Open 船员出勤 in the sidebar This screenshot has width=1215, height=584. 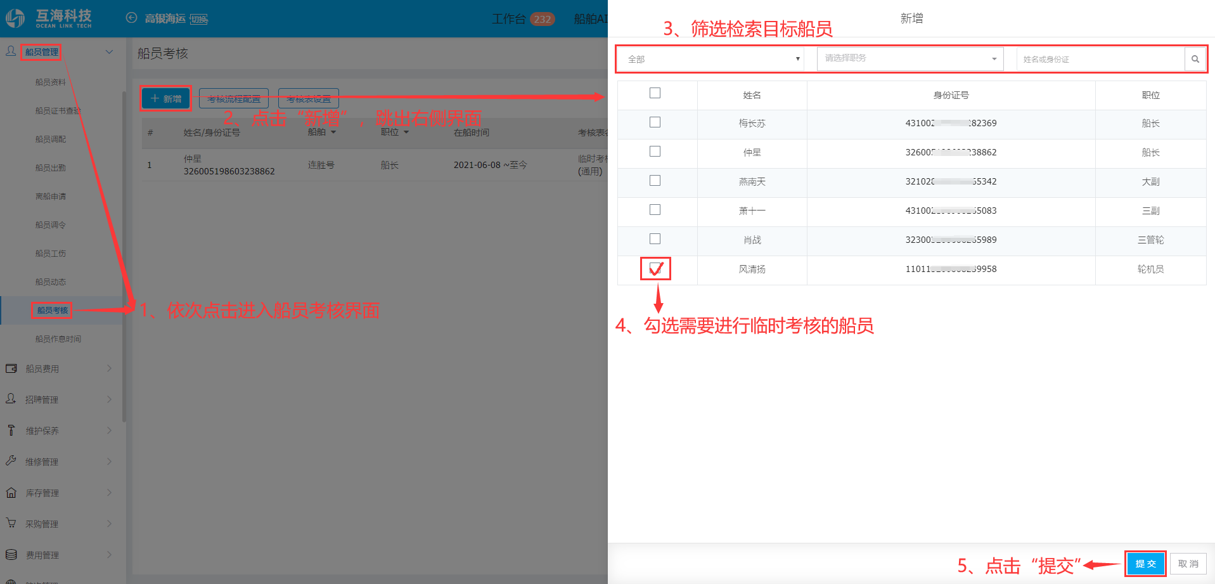click(51, 168)
